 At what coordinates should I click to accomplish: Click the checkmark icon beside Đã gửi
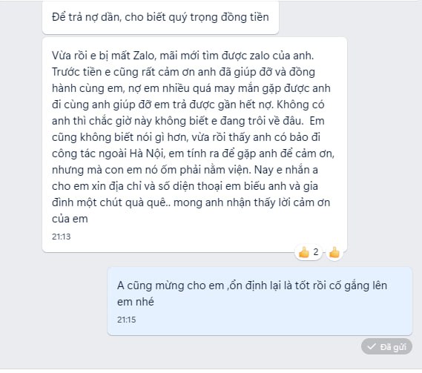pyautogui.click(x=372, y=346)
